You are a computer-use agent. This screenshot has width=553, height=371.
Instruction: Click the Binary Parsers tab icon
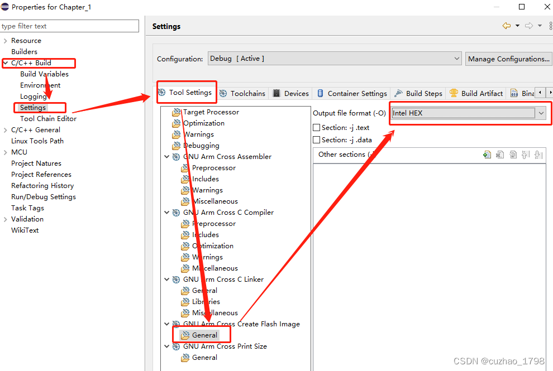(x=514, y=93)
